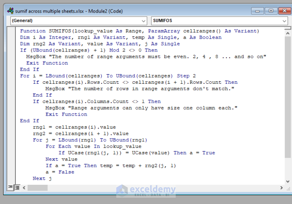Click the split bar above vertical scrollbar
The image size is (292, 204).
287,28
